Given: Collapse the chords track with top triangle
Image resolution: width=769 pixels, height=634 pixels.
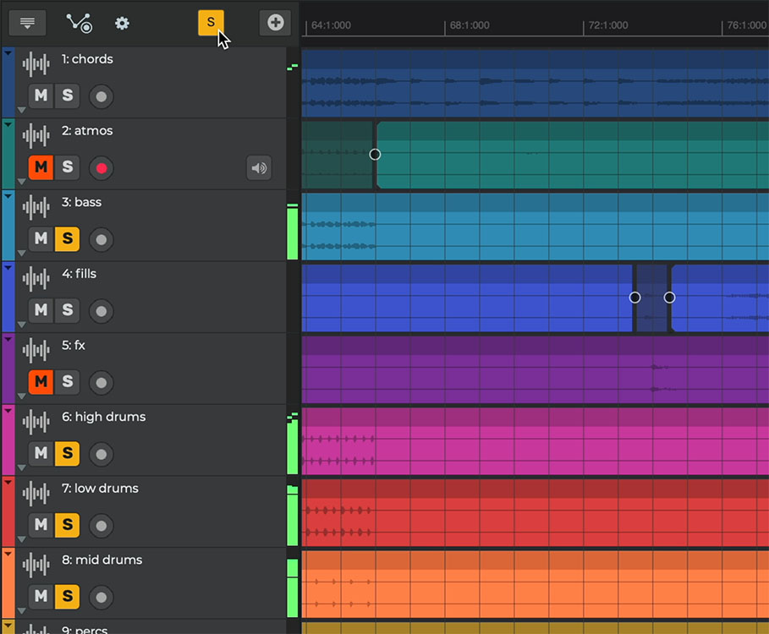Looking at the screenshot, I should (x=8, y=53).
